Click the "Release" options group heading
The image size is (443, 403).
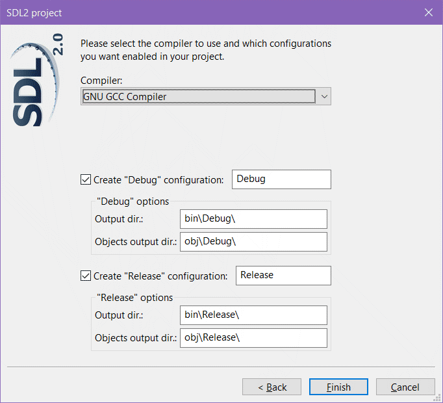[134, 298]
